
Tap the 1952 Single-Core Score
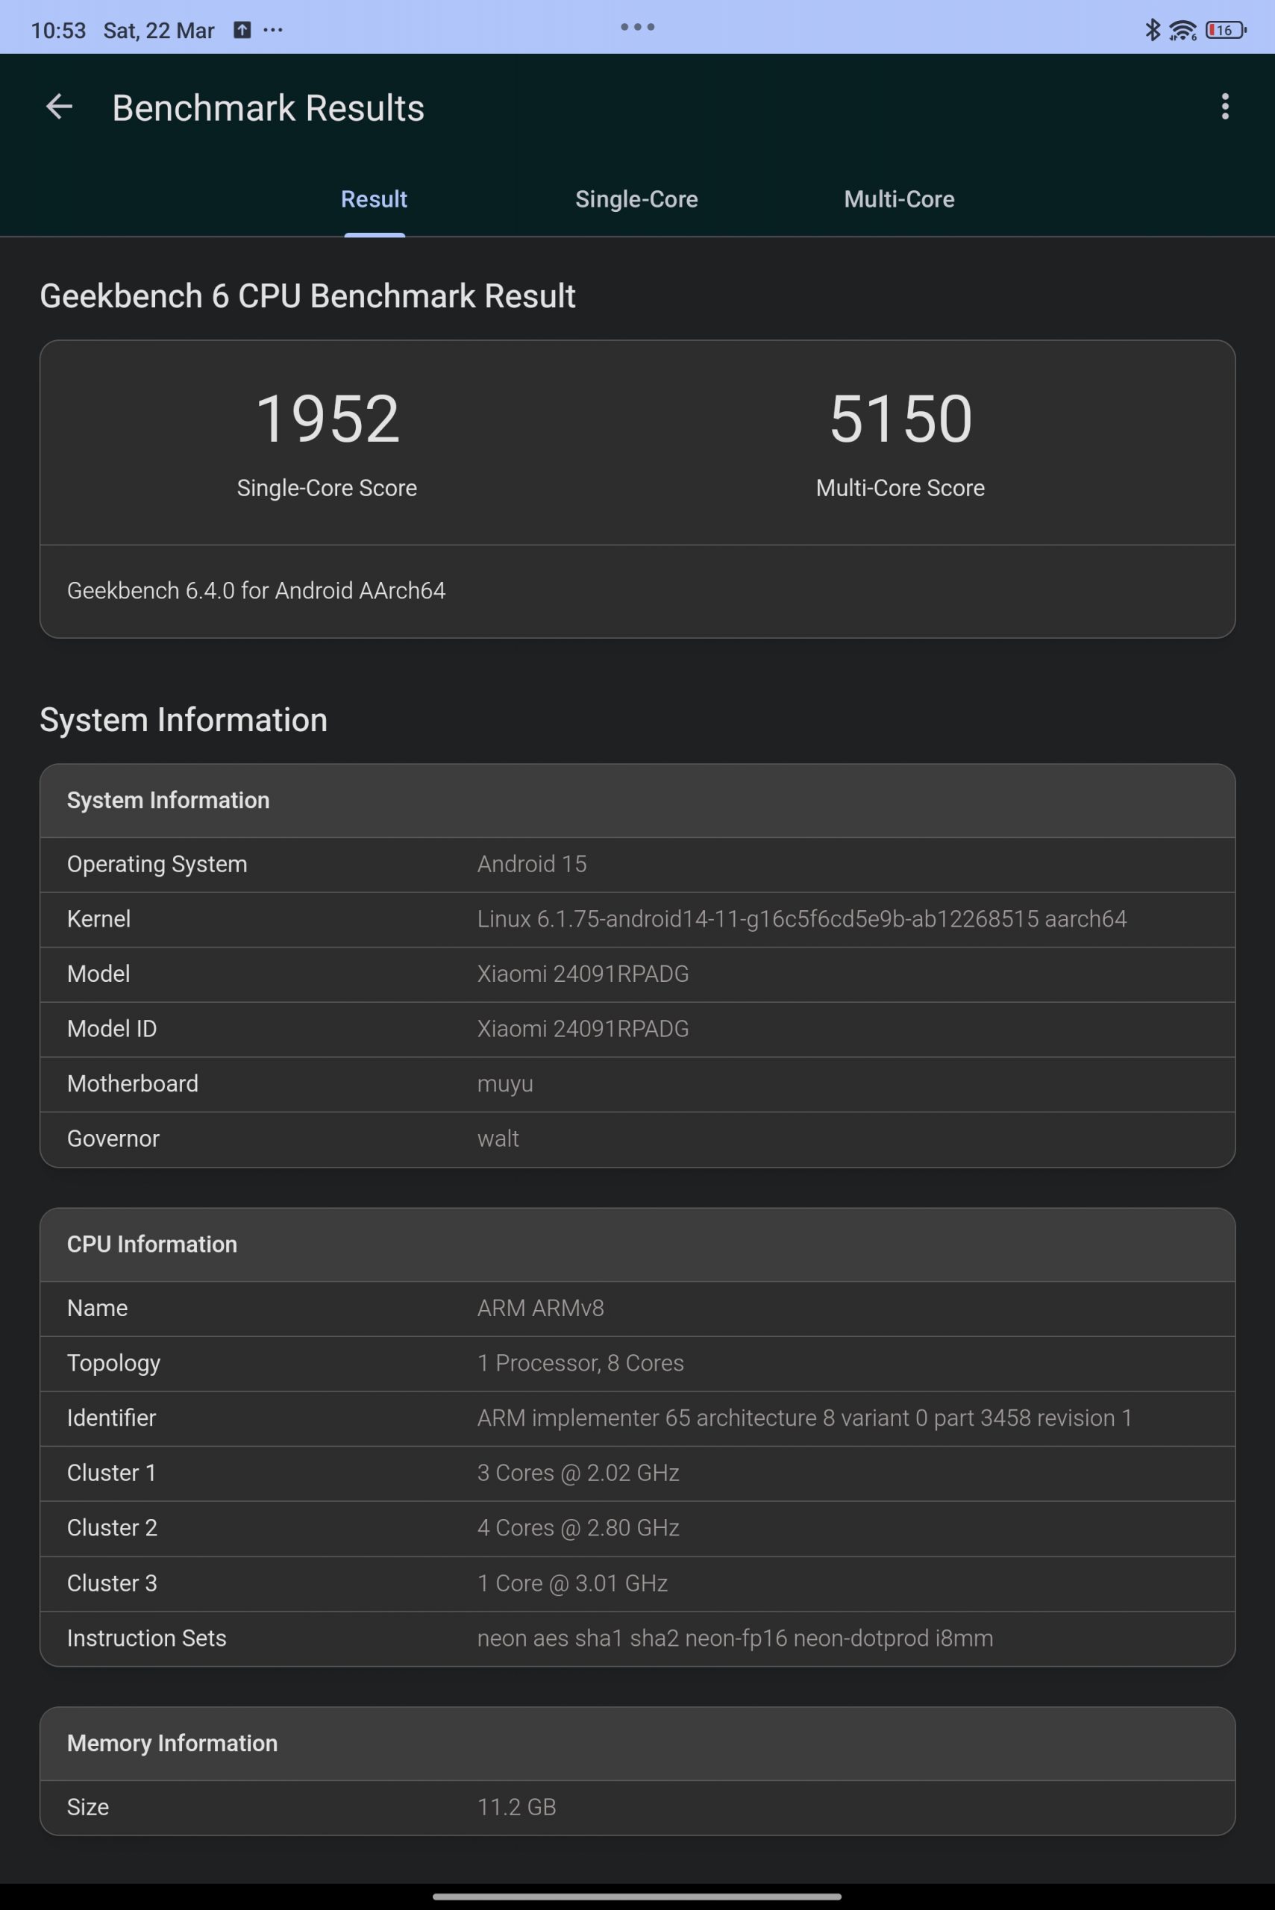327,419
